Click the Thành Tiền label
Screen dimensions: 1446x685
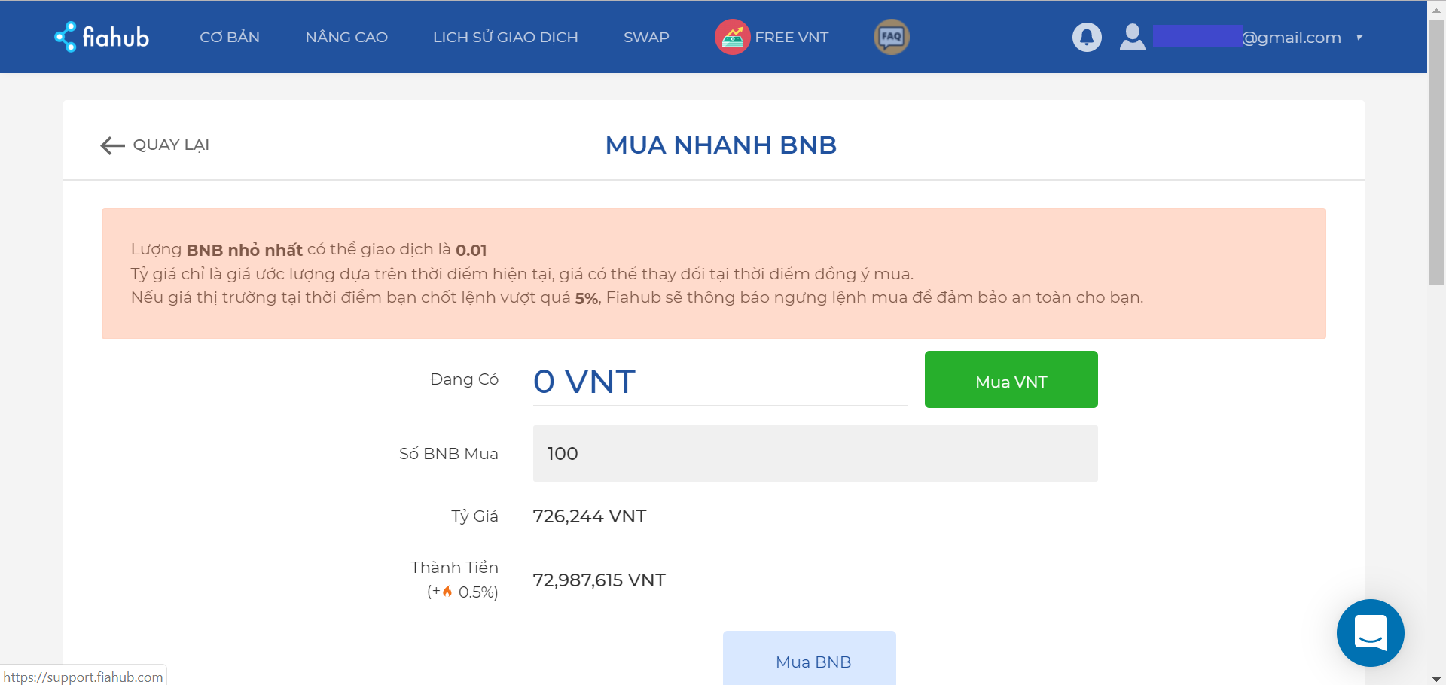pos(454,568)
